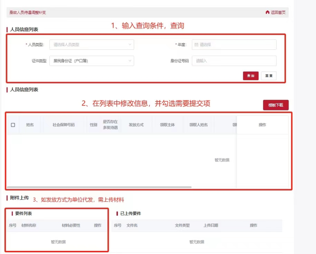Click the 身份证号码 input field
The width and height of the screenshot is (316, 254).
point(234,61)
